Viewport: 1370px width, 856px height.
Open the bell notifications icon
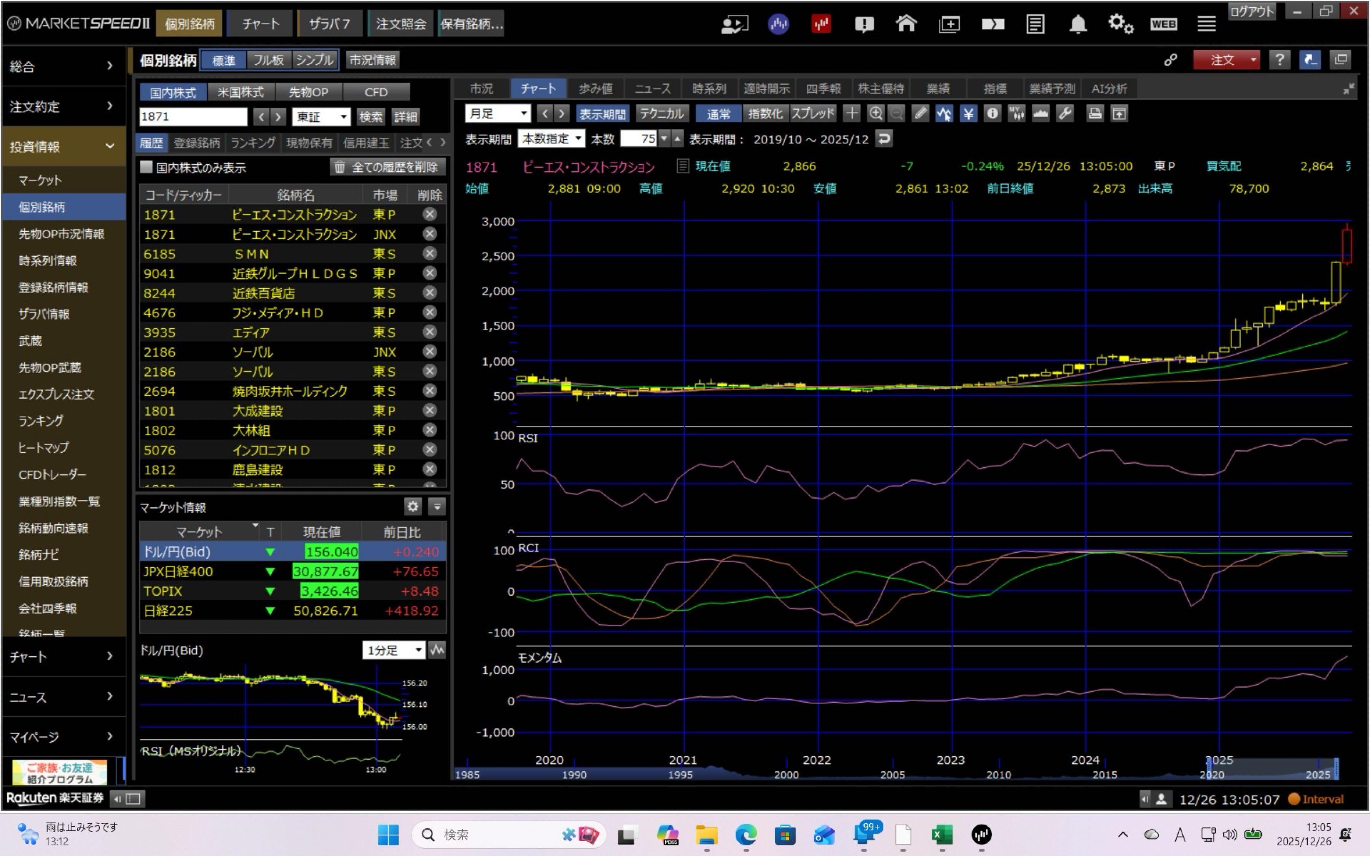point(1077,24)
